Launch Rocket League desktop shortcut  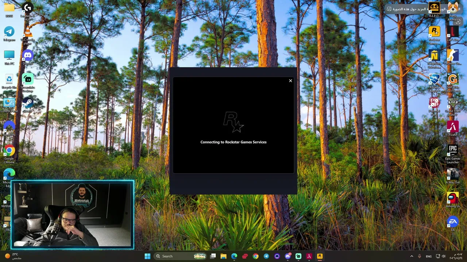[434, 83]
